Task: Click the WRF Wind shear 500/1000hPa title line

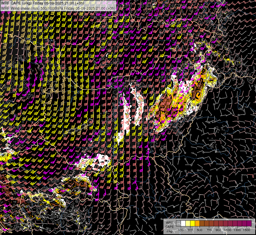Action: pyautogui.click(x=58, y=8)
